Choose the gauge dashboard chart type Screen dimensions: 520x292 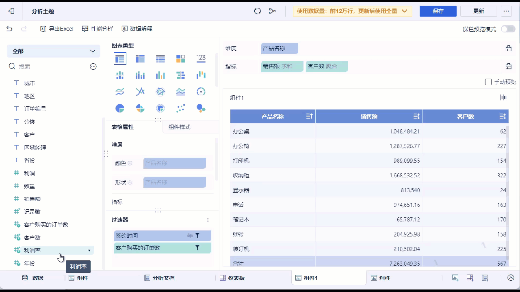click(201, 92)
